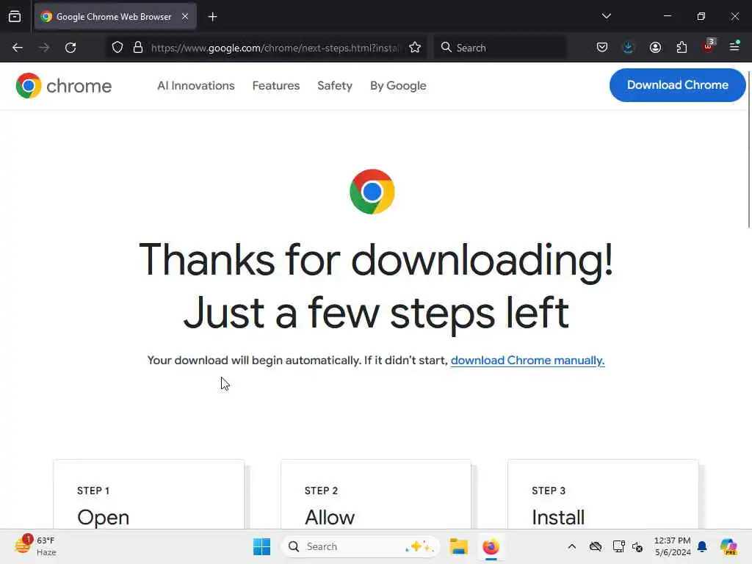Click the URL address field

pos(275,48)
